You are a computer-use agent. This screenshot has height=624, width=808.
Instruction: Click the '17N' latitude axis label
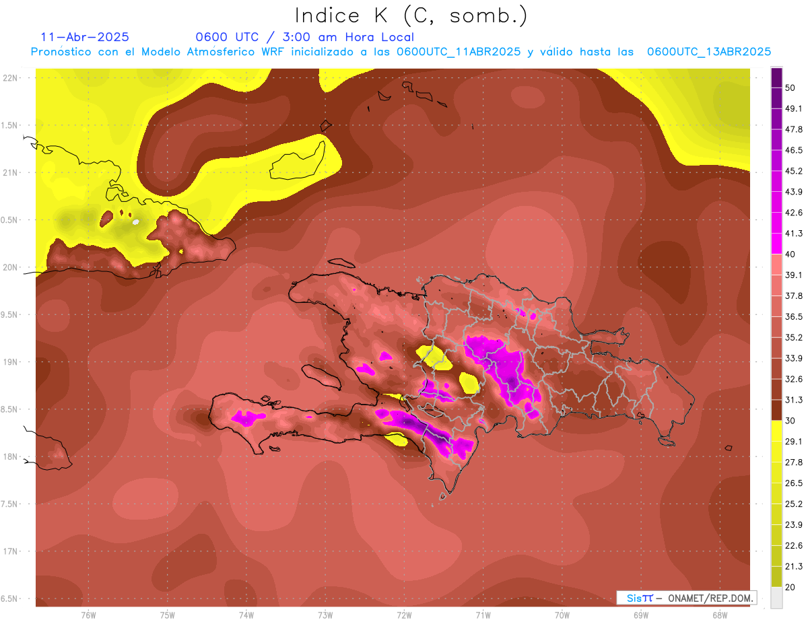coord(11,551)
